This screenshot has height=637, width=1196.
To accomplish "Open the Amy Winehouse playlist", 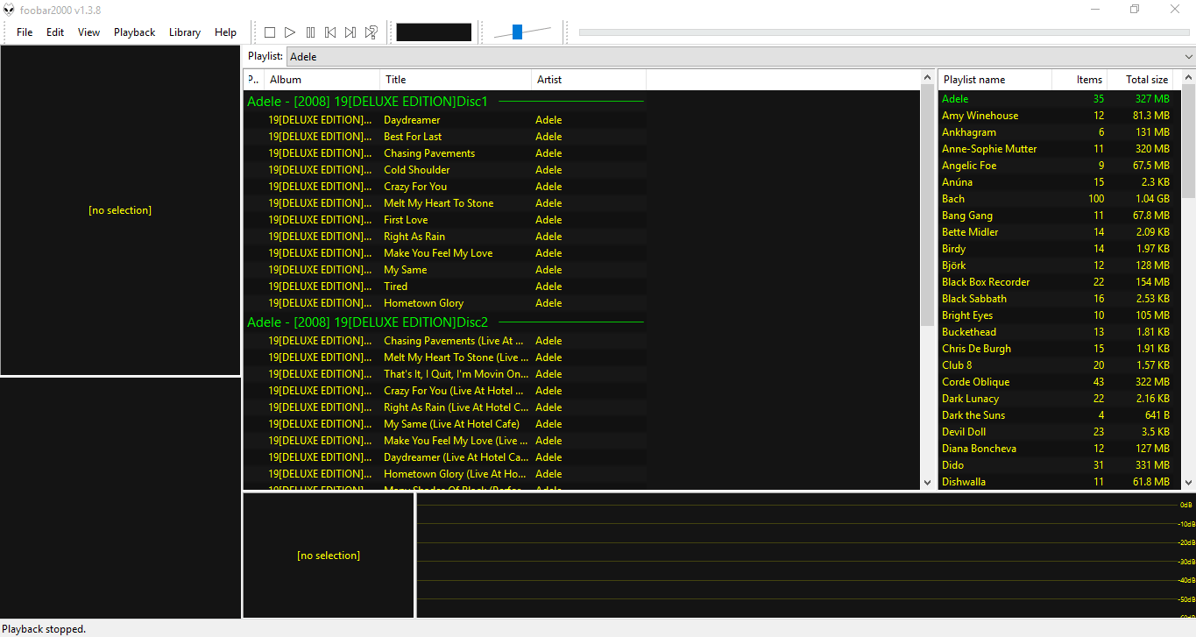I will click(x=1059, y=116).
